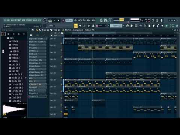180x135 pixels.
Task: Toggle the playlist magnet snap icon
Action: (33, 30)
